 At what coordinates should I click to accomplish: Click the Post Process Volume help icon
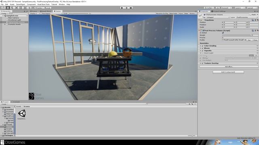253,31
